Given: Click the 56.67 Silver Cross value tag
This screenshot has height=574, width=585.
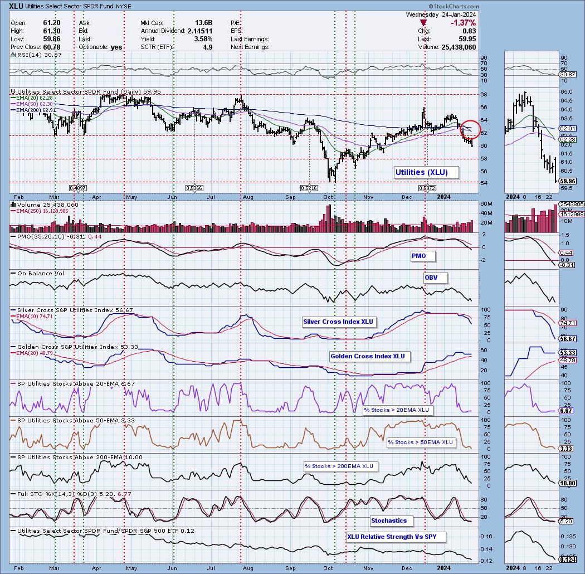Looking at the screenshot, I should pyautogui.click(x=568, y=339).
